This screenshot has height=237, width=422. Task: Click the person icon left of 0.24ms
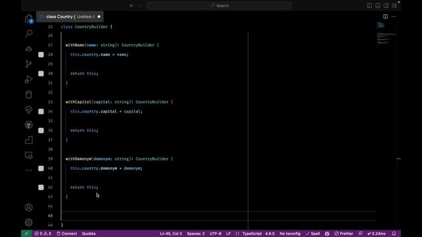click(x=361, y=234)
